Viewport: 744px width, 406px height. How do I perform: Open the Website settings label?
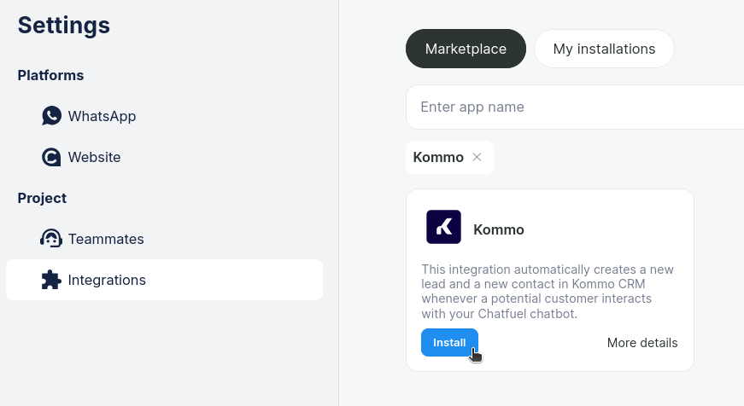pyautogui.click(x=94, y=158)
